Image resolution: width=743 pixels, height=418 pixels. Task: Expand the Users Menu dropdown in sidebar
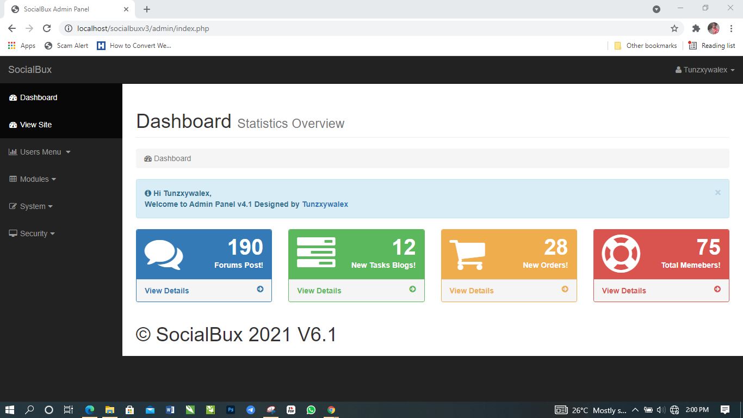(x=40, y=152)
